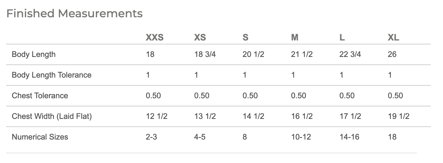Select Chest Width (Laid Flat) label
443x163 pixels.
point(52,116)
